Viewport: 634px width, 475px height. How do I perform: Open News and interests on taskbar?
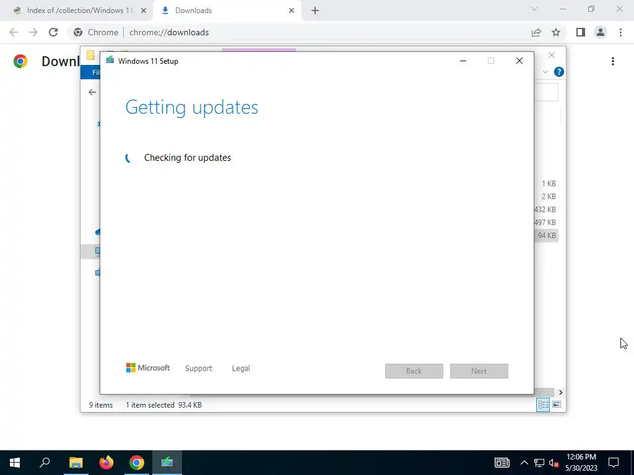(x=502, y=463)
